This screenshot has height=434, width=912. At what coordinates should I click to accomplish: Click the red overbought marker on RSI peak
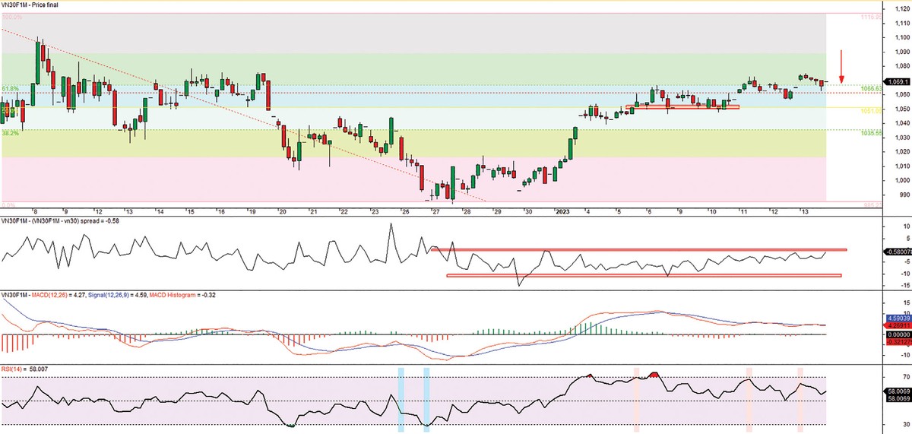[654, 375]
